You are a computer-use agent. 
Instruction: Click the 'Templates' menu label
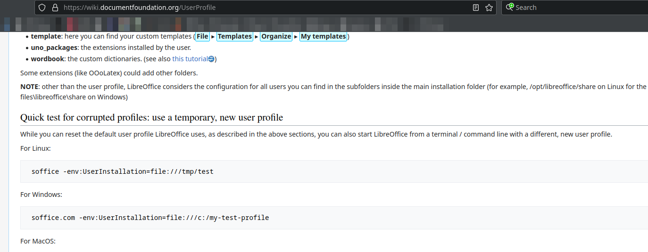coord(234,36)
